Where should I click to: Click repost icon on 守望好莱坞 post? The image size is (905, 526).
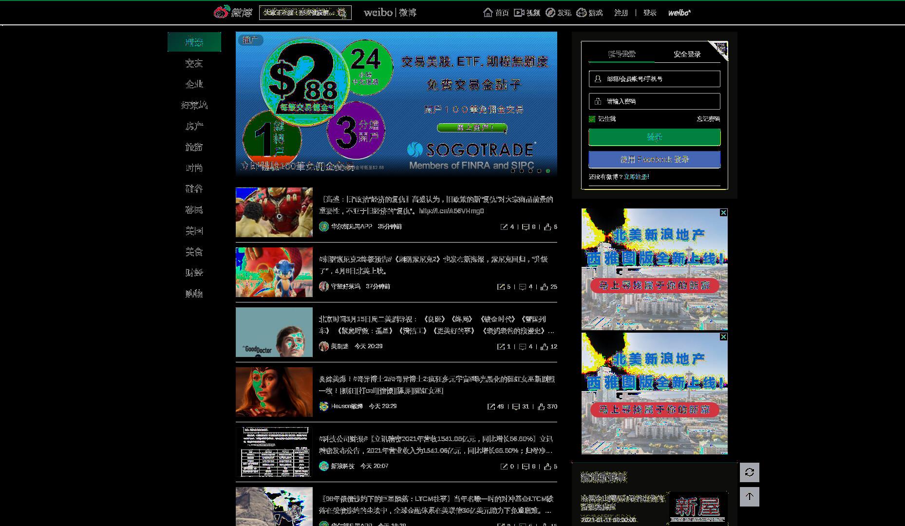(501, 287)
